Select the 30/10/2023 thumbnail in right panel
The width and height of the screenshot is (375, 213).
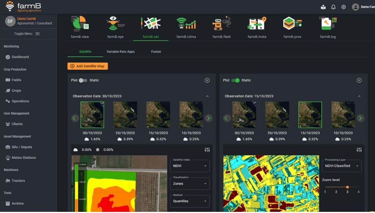244,115
